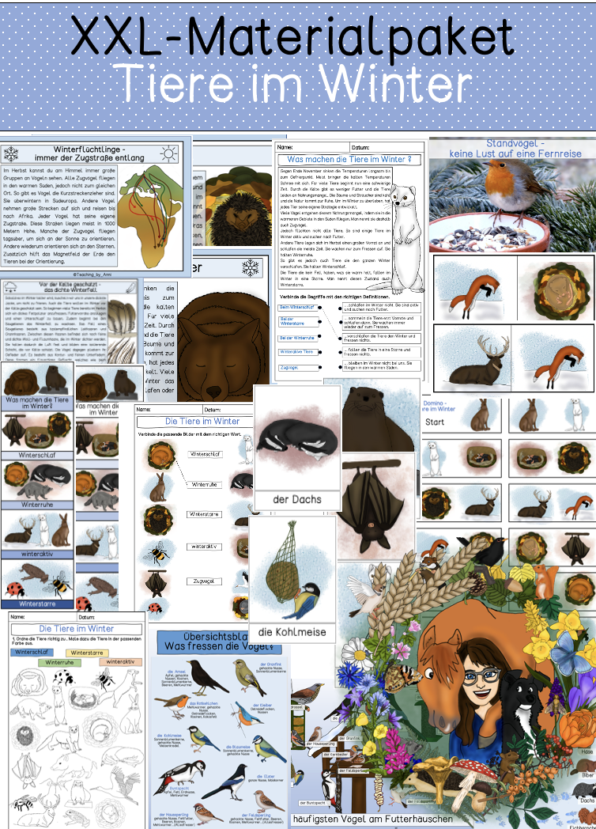Image resolution: width=596 pixels, height=829 pixels.
Task: Click the green "Winterruhe" color label
Action: tap(59, 662)
